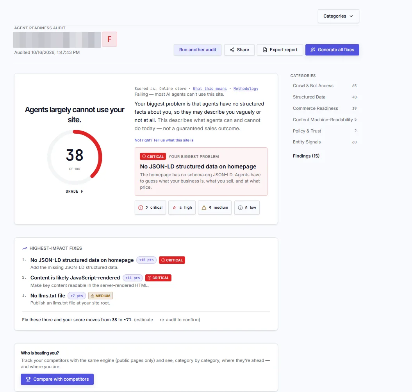Viewport: 412px width, 392px height.
Task: Select Structured Data category
Action: tap(325, 97)
